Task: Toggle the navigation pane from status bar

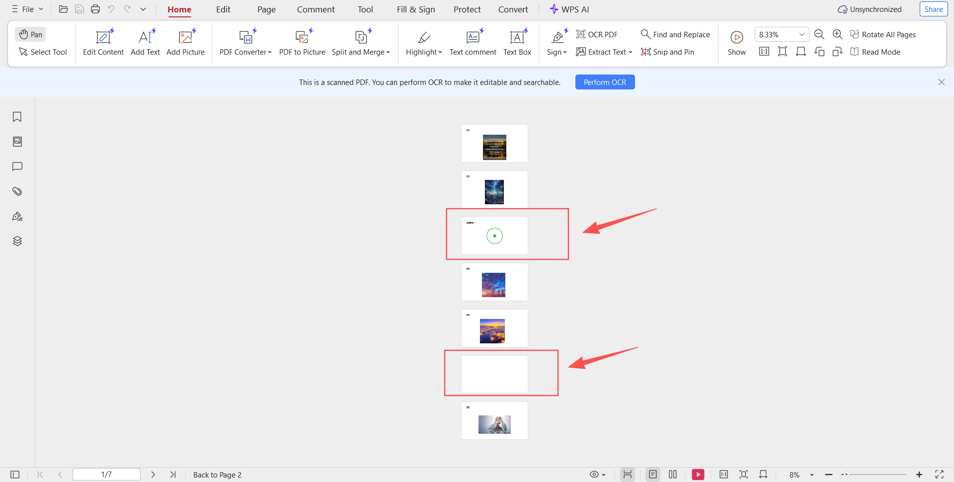Action: tap(15, 475)
